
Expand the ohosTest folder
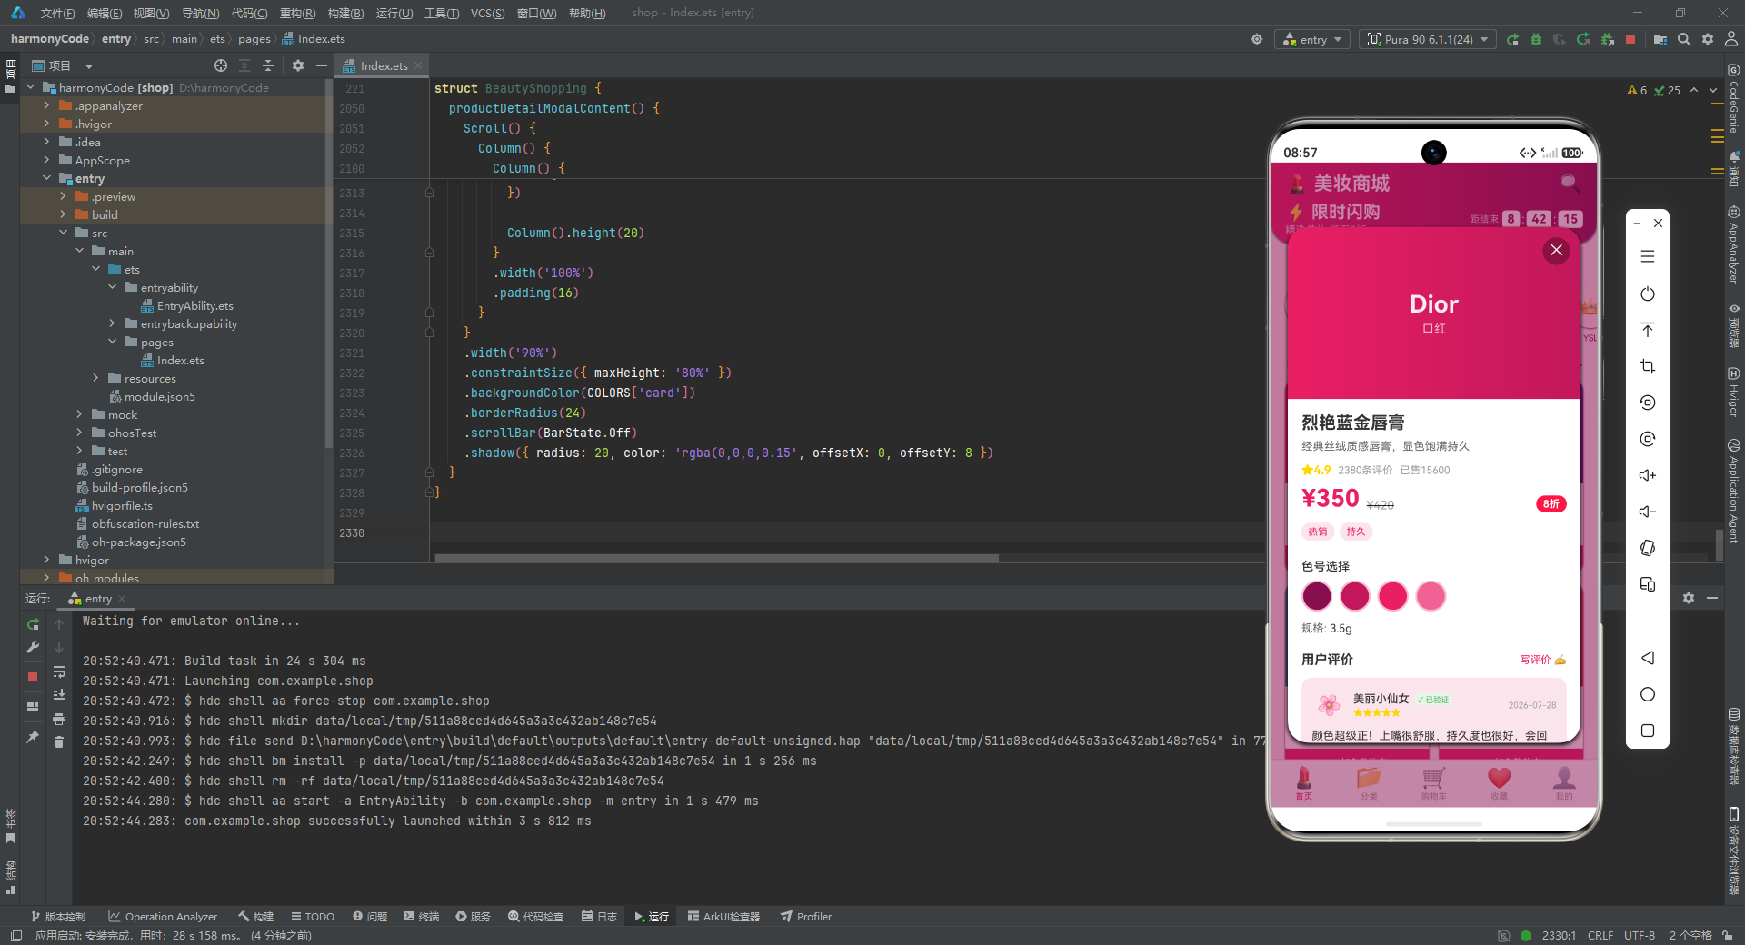click(79, 433)
